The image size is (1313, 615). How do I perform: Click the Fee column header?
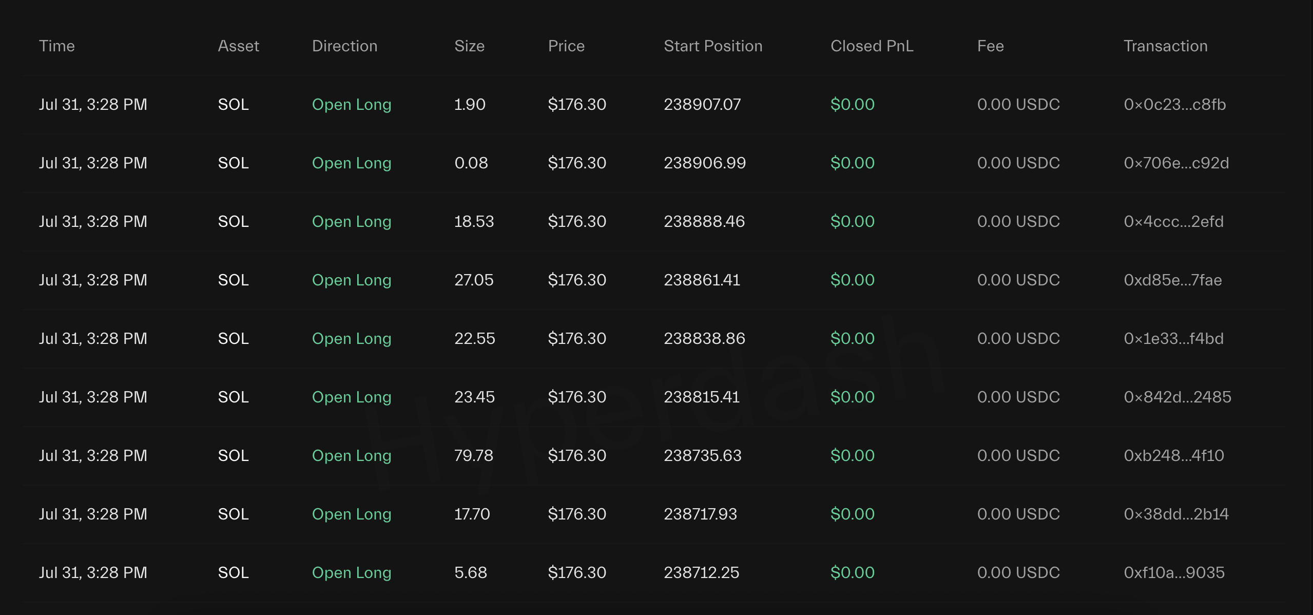(990, 46)
